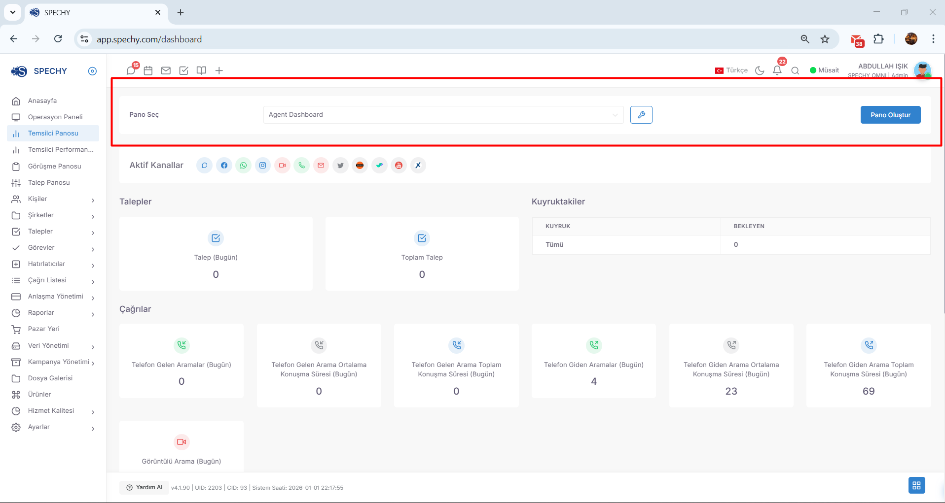Click the SPECHY logo
The image size is (945, 503).
tap(39, 71)
